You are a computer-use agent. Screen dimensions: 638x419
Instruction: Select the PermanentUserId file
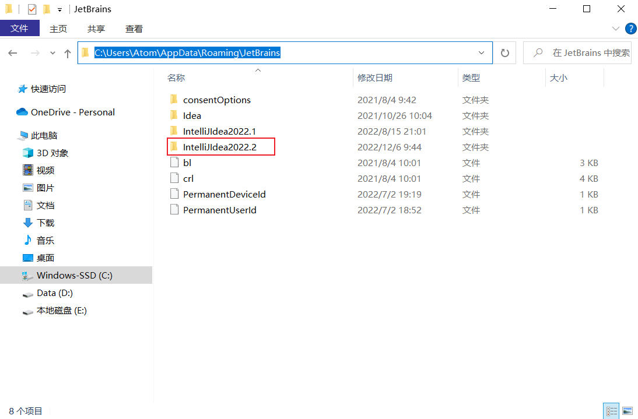220,210
